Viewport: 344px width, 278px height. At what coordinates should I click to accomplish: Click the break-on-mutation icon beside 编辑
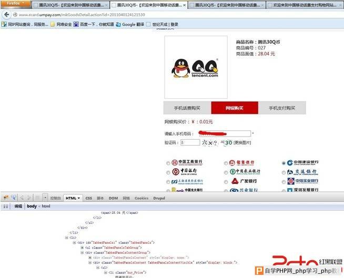6,207
